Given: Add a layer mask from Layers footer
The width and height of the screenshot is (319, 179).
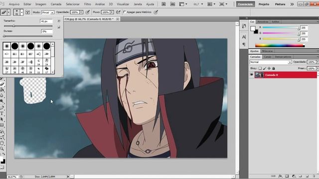Looking at the screenshot, I should point(287,176).
